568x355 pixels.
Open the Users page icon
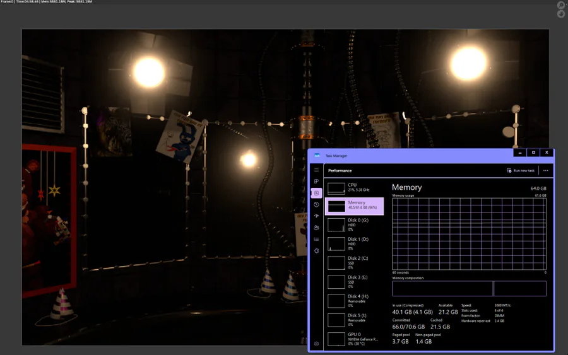(x=316, y=228)
